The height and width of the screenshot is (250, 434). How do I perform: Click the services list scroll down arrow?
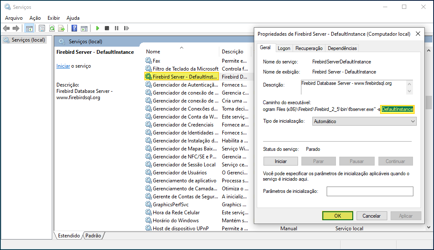click(x=429, y=227)
